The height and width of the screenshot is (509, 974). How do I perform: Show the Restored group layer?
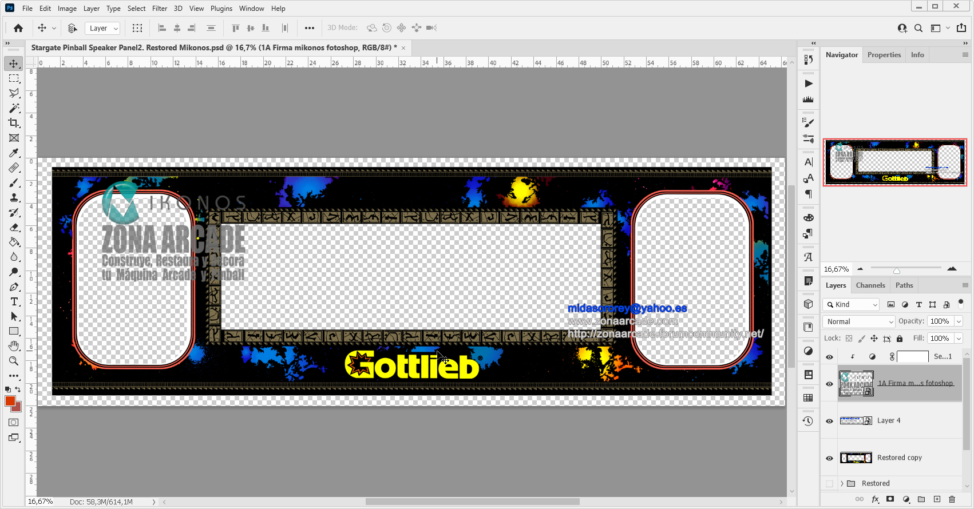[x=829, y=483]
